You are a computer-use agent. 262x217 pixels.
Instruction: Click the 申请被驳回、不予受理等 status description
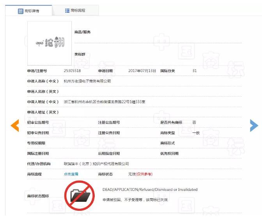[135, 200]
